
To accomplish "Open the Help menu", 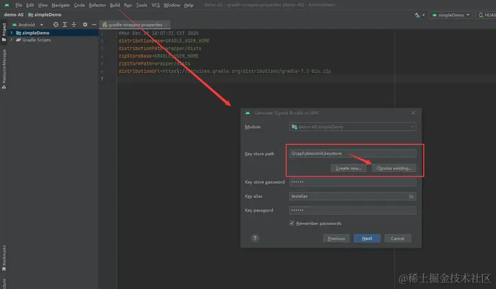I will pos(189,5).
